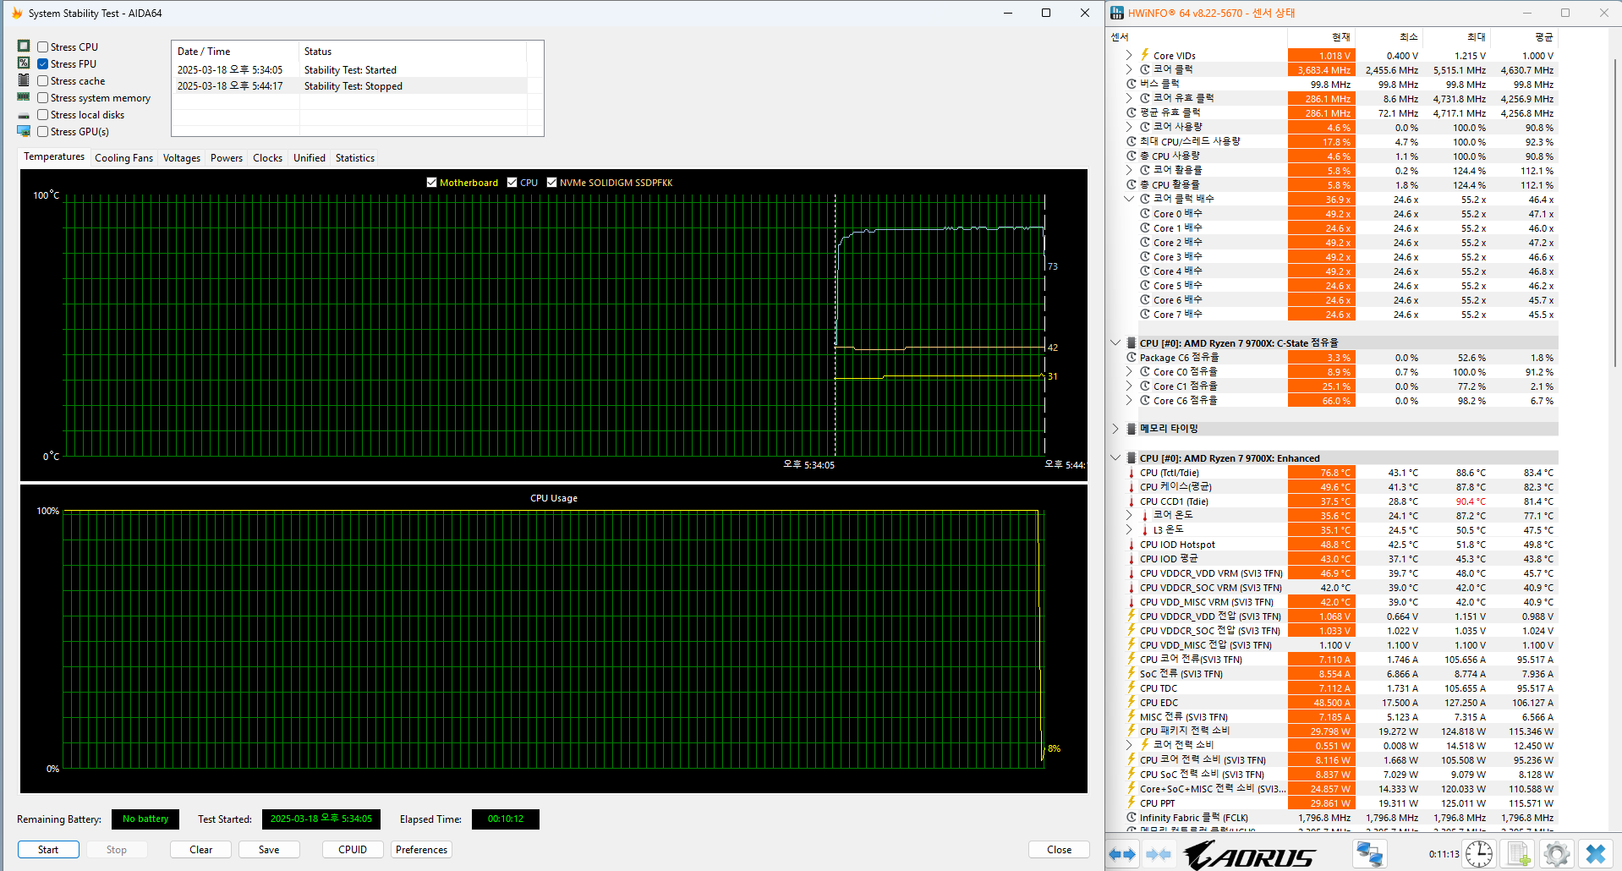Click the 현재 column header in HWiNFO
1622x871 pixels.
[x=1321, y=37]
